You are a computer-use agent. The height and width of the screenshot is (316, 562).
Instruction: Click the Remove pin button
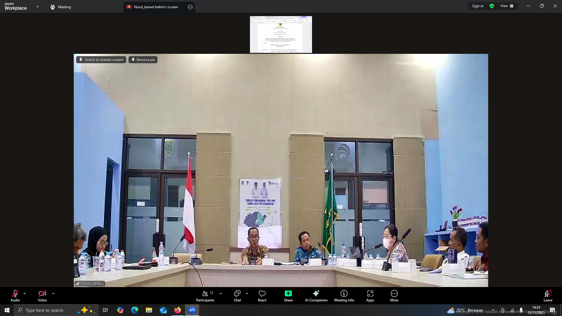tap(143, 60)
